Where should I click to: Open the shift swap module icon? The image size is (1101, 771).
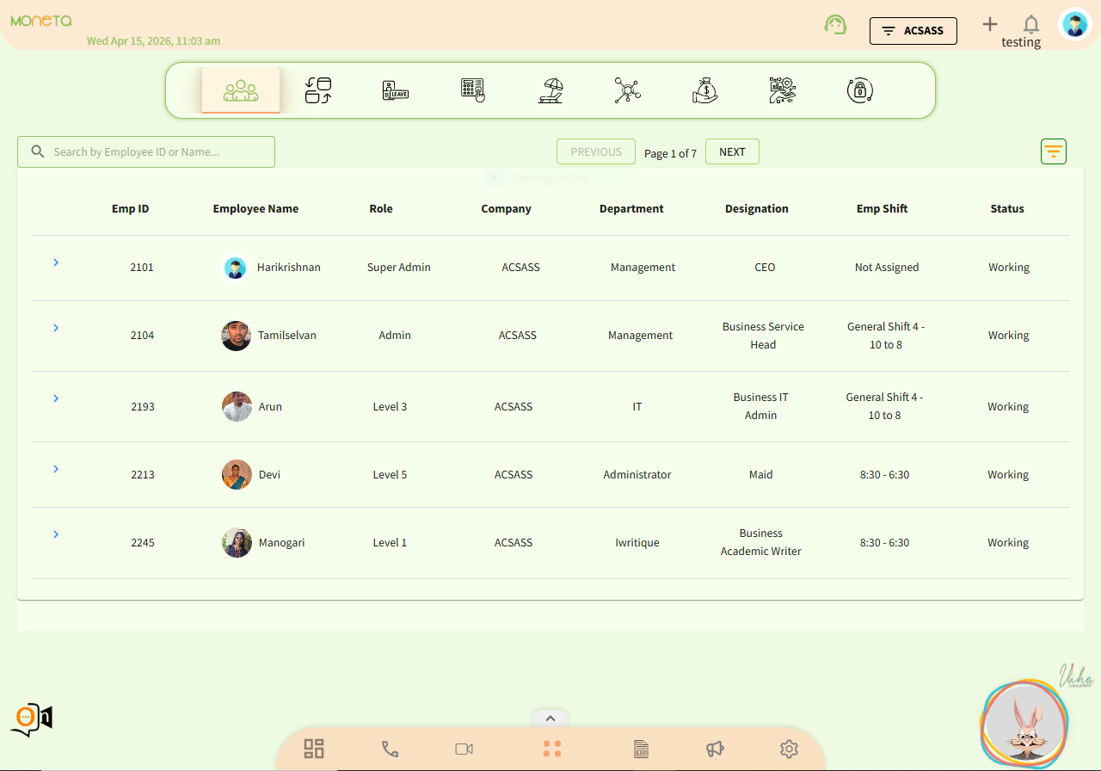[318, 90]
